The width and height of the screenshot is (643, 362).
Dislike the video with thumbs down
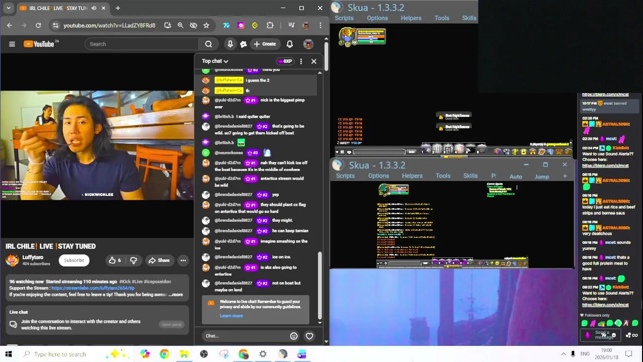(134, 260)
